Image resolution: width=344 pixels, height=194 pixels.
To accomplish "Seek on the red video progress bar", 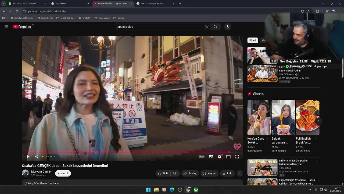I will (x=132, y=152).
